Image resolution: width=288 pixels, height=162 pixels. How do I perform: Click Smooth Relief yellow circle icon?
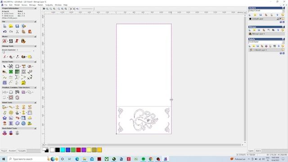click(11, 112)
